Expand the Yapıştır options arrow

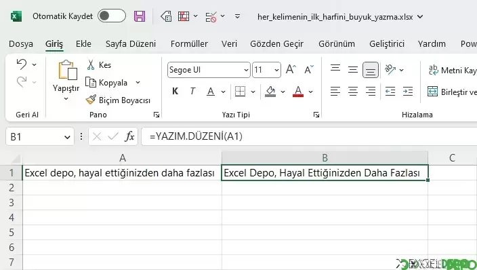point(66,99)
